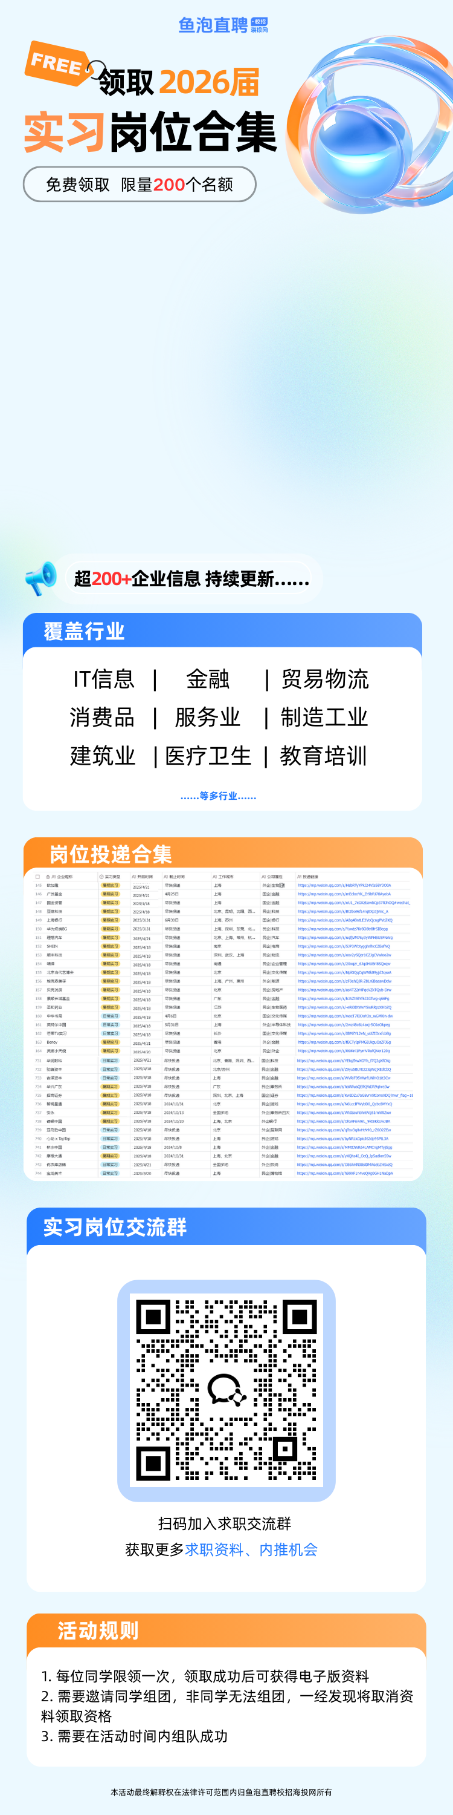The image size is (453, 1815).
Task: Select the 建筑业 industry label
Action: pos(103,756)
